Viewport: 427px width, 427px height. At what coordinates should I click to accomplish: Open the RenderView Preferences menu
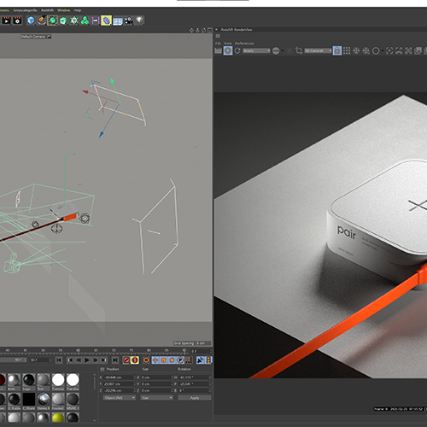point(244,44)
